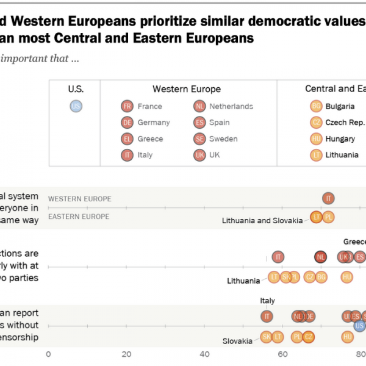
Task: Click the Netherlands NL legend icon
Action: [x=199, y=106]
